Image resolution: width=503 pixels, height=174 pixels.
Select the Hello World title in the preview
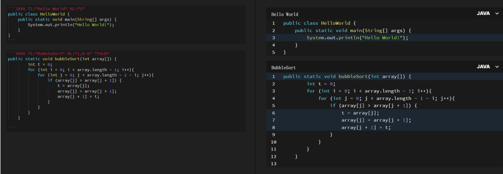coord(285,14)
